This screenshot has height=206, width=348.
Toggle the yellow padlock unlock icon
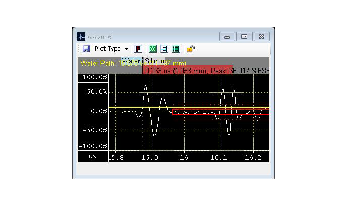point(191,49)
